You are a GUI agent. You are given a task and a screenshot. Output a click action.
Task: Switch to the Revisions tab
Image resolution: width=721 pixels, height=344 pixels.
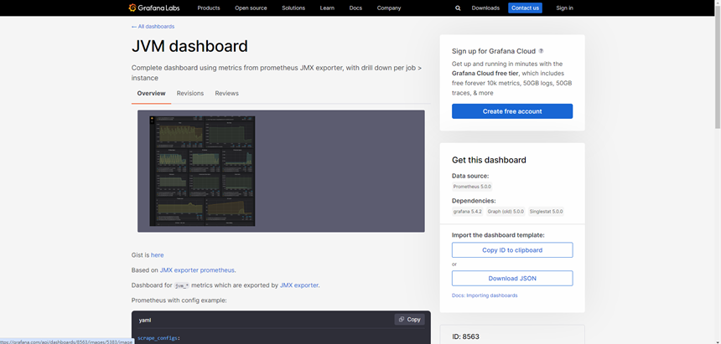[x=190, y=93]
